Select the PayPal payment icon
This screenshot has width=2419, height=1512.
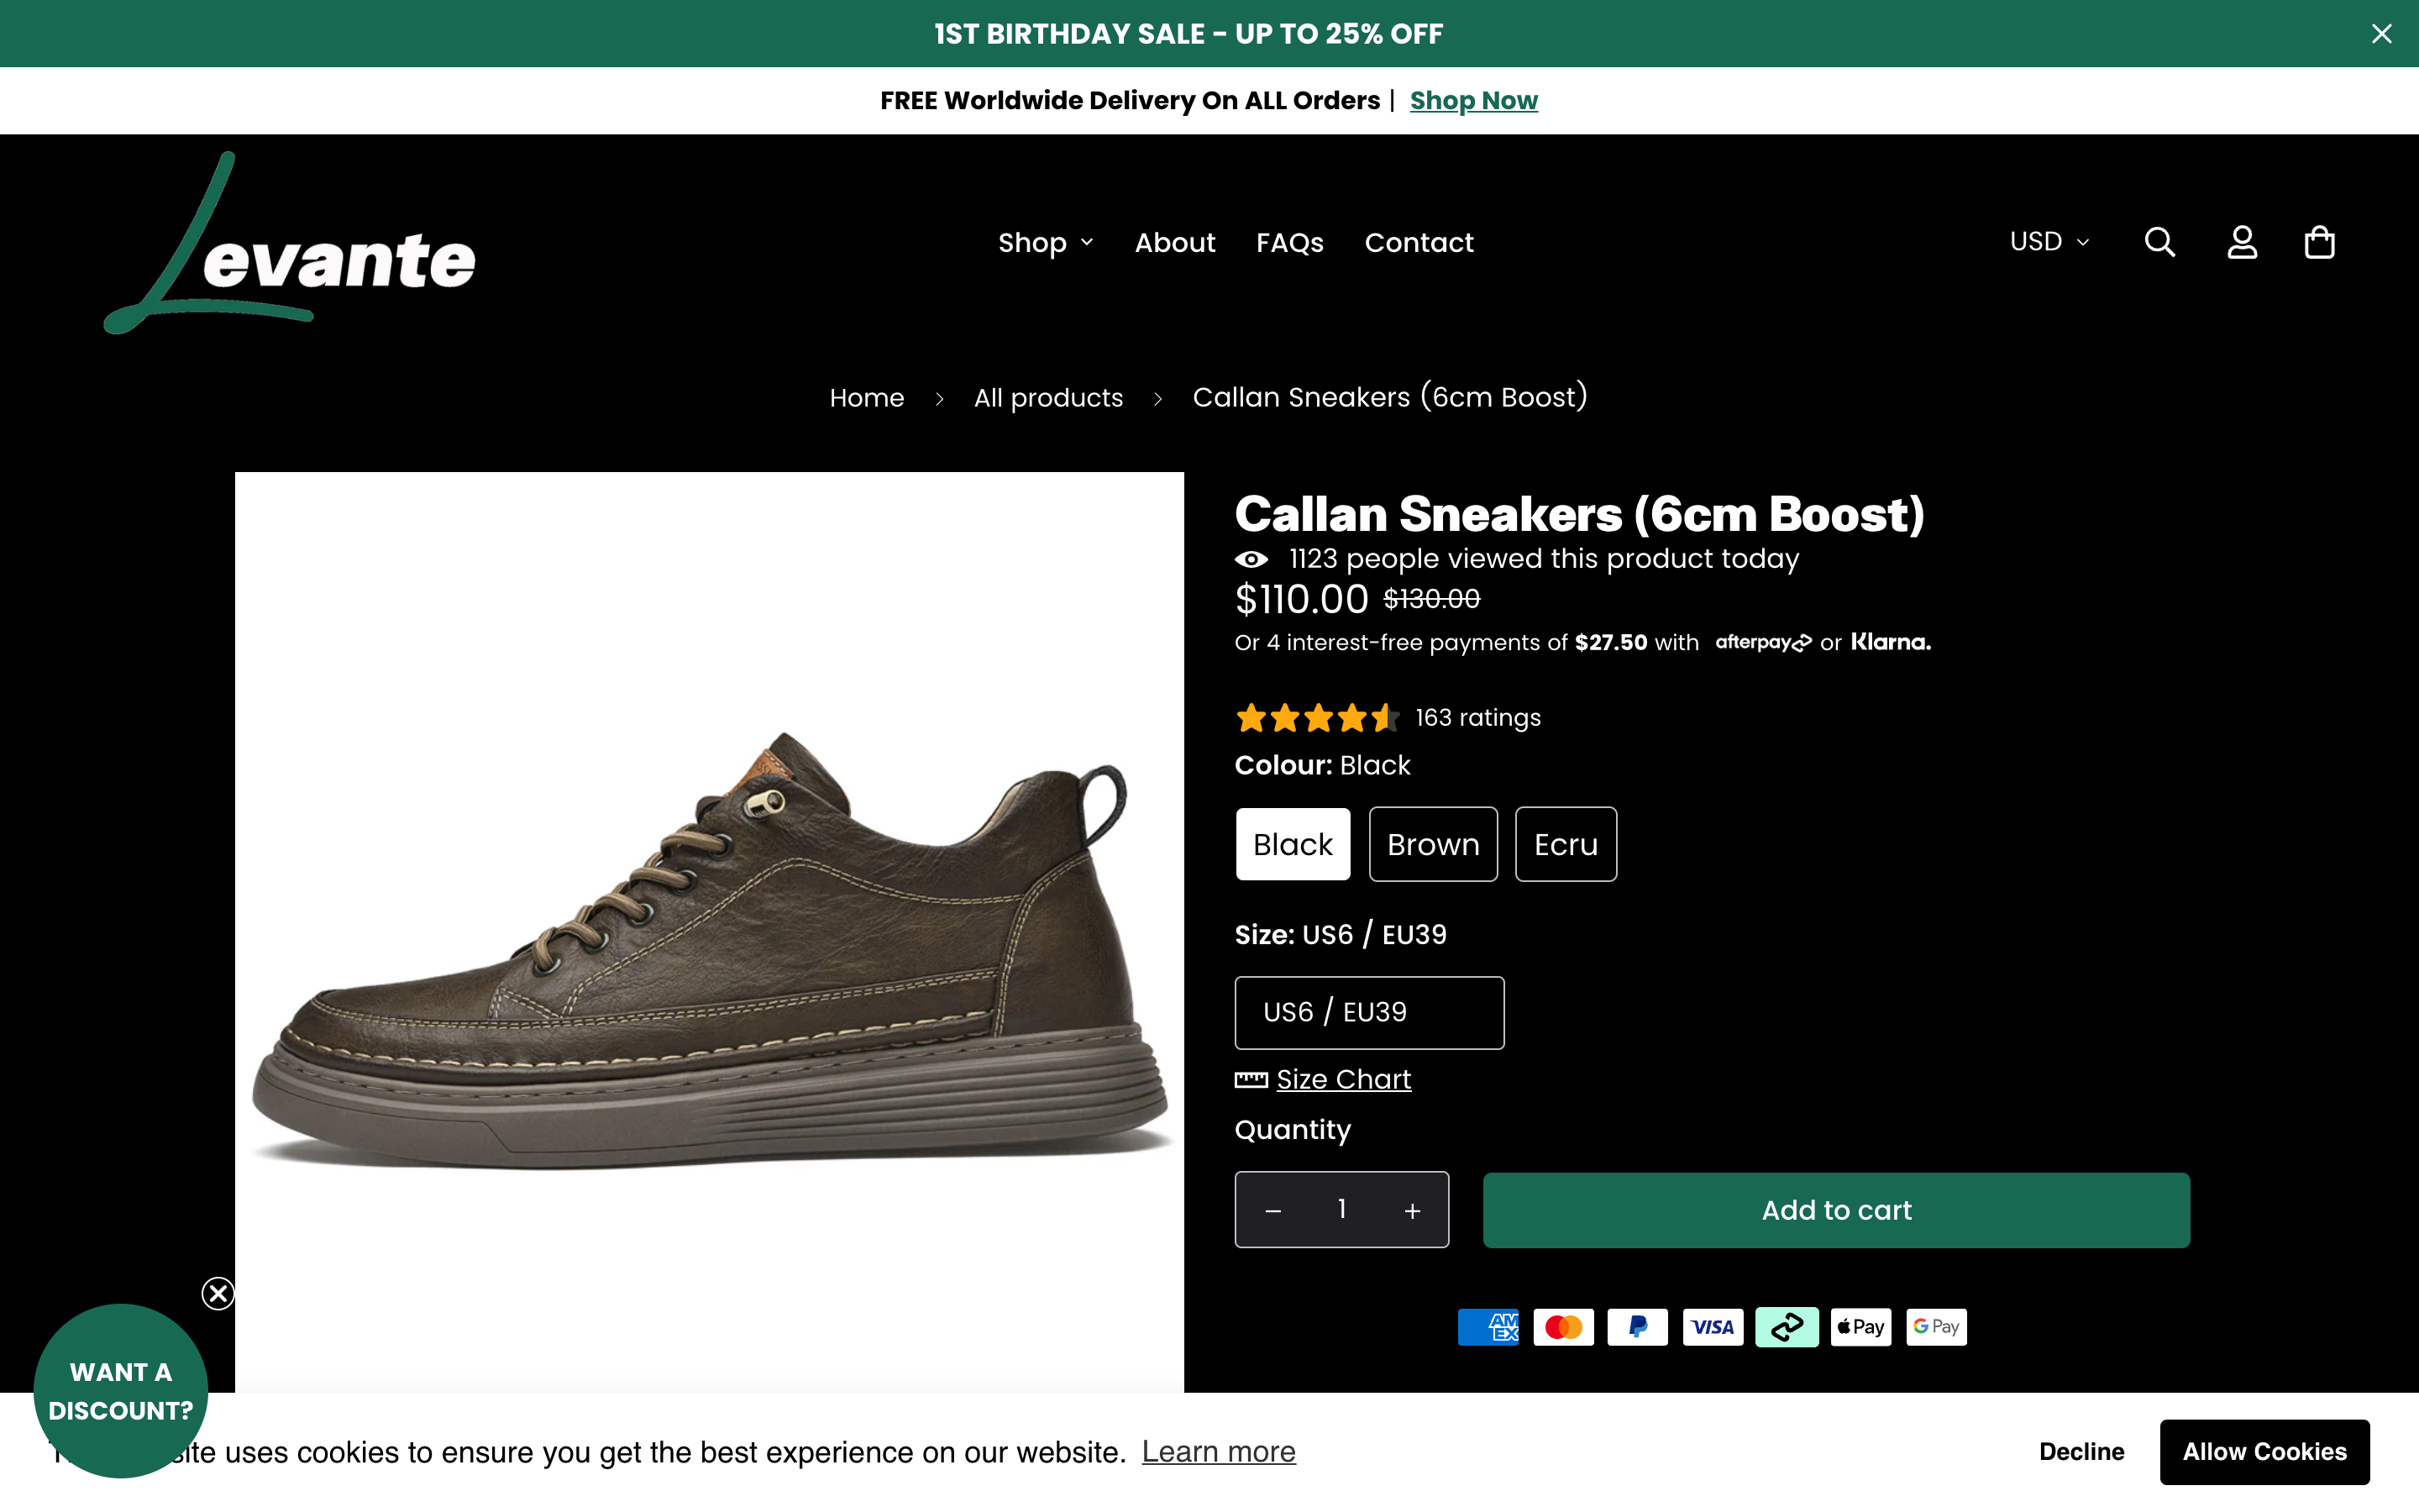point(1637,1326)
